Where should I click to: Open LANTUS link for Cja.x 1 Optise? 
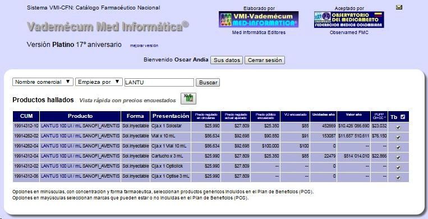(x=80, y=176)
